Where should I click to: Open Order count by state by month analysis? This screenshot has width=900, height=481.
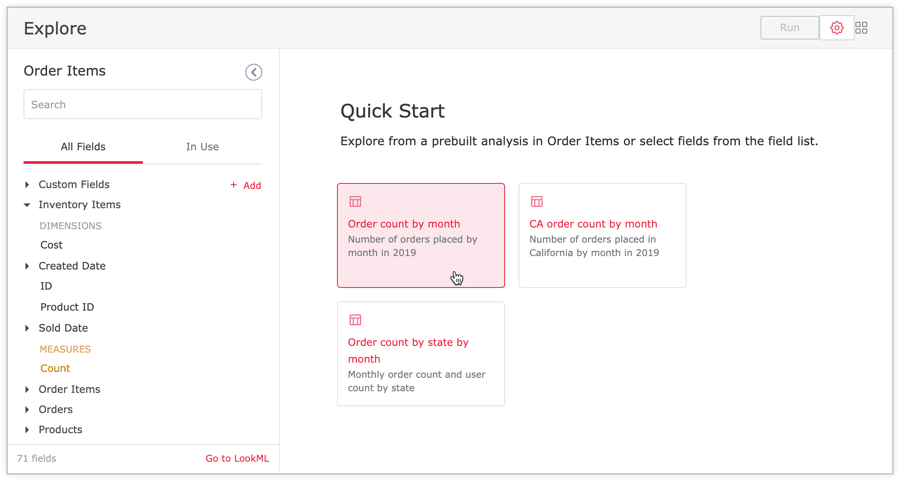[421, 353]
